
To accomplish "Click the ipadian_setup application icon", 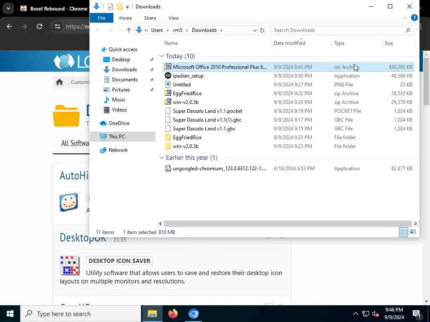I will 168,75.
